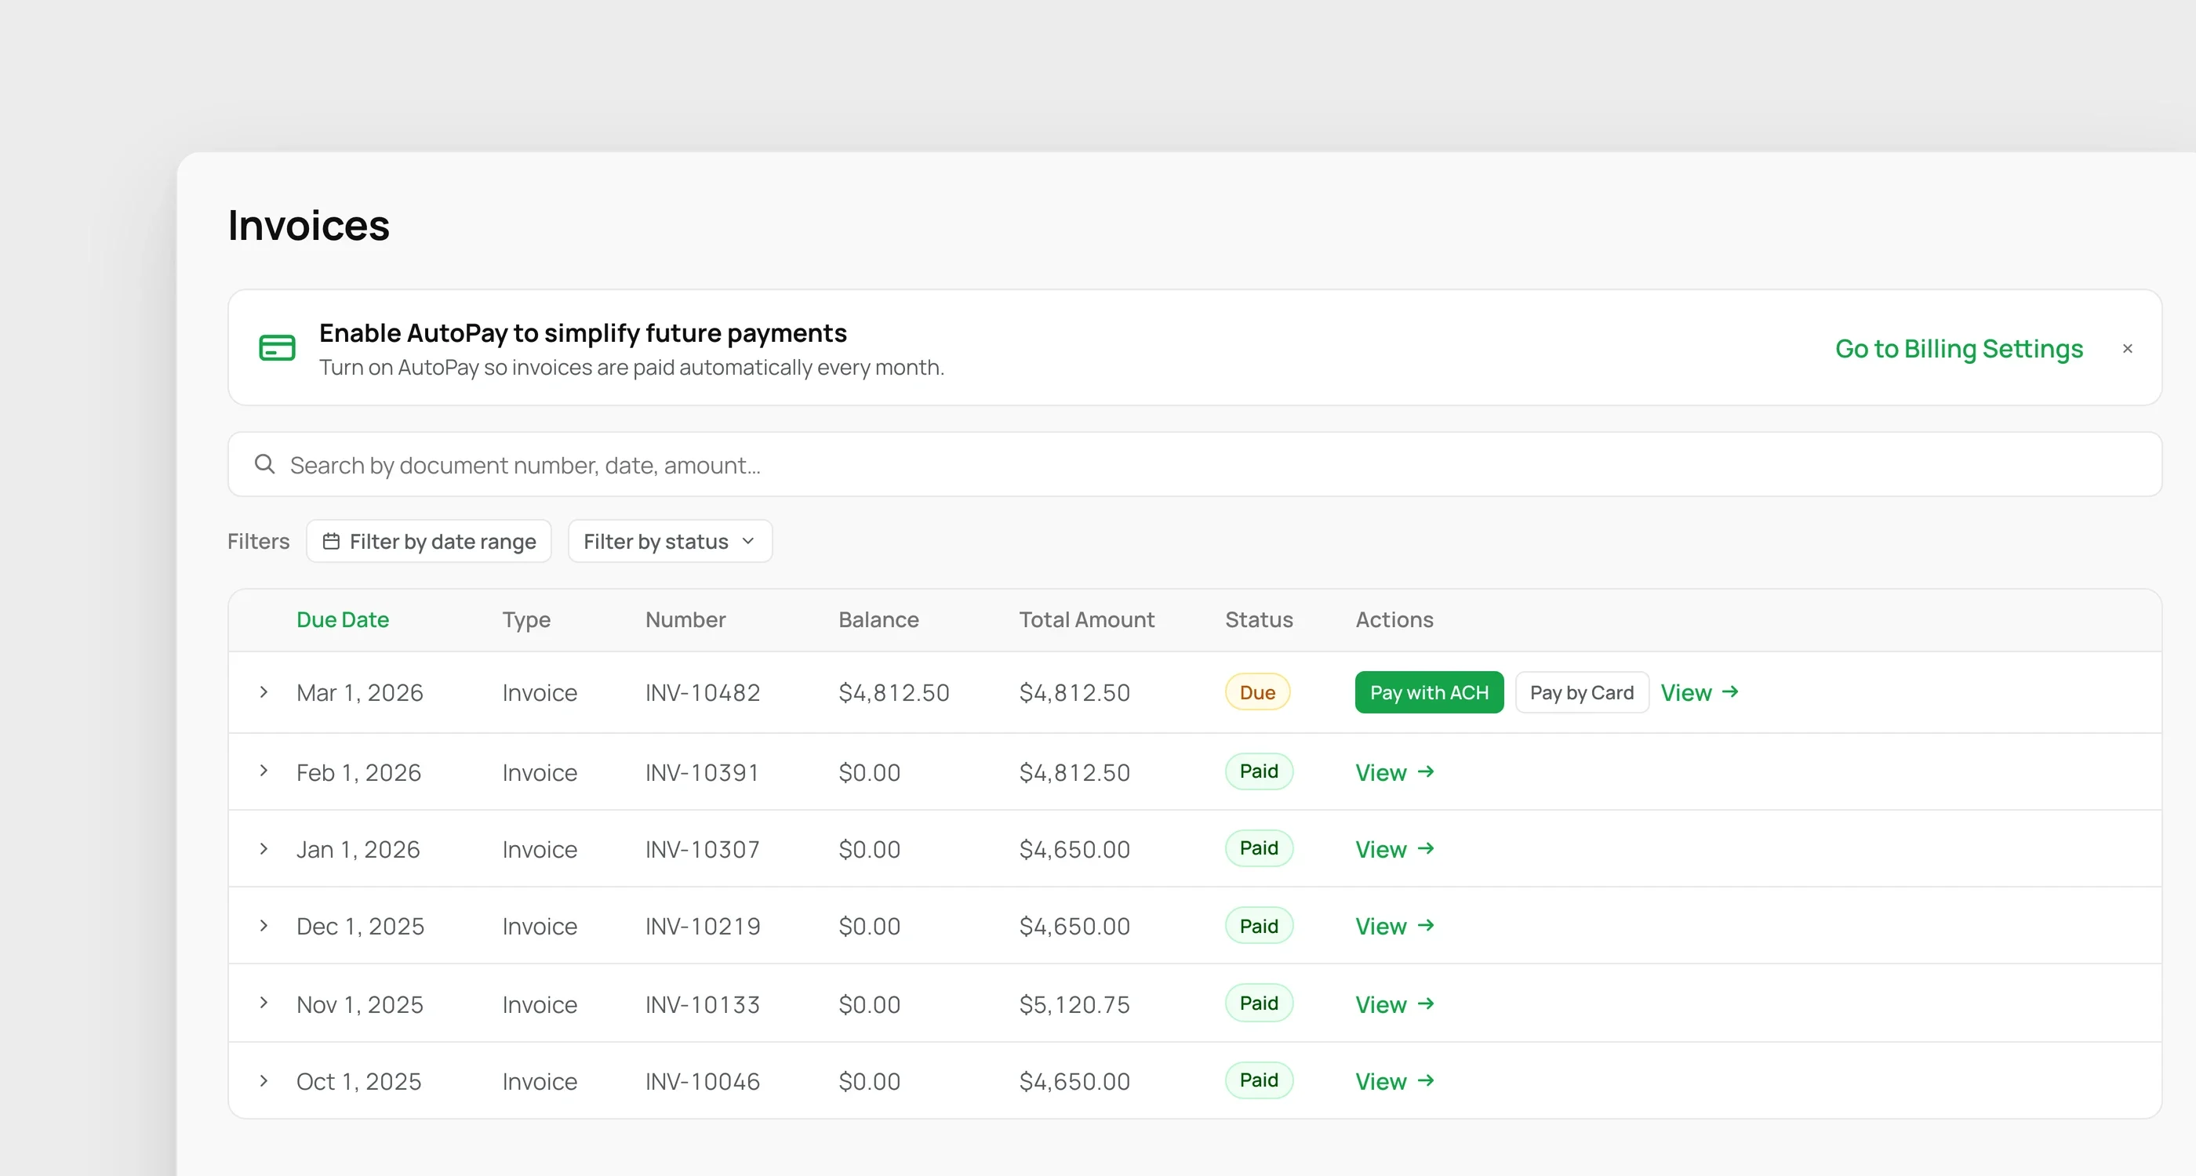2196x1176 pixels.
Task: Click the Number column header
Action: 685,619
